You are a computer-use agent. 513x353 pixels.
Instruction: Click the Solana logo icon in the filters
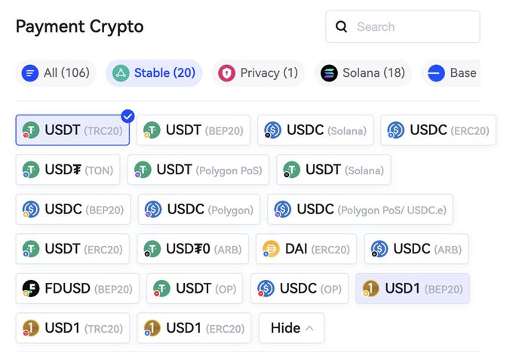[x=329, y=73]
